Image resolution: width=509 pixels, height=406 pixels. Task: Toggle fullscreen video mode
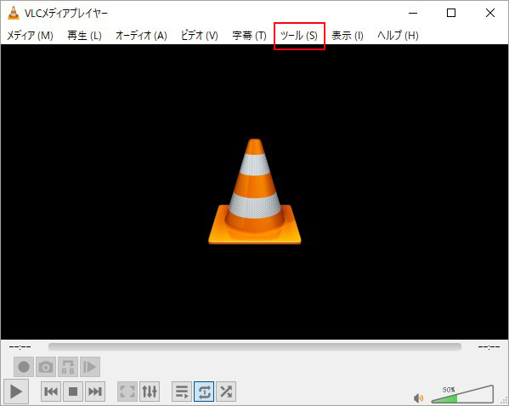click(127, 392)
